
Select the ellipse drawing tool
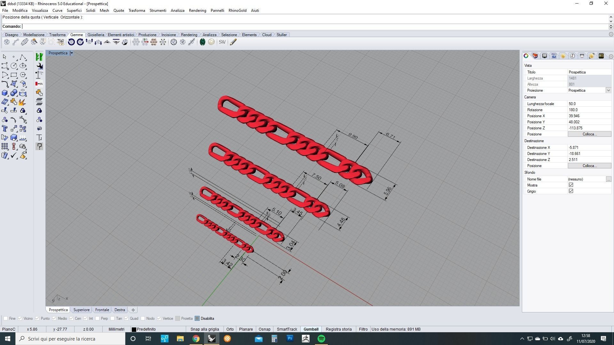coord(23,66)
